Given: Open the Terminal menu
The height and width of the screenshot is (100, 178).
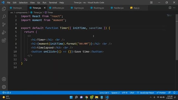Looking at the screenshot, I should 53,2.
